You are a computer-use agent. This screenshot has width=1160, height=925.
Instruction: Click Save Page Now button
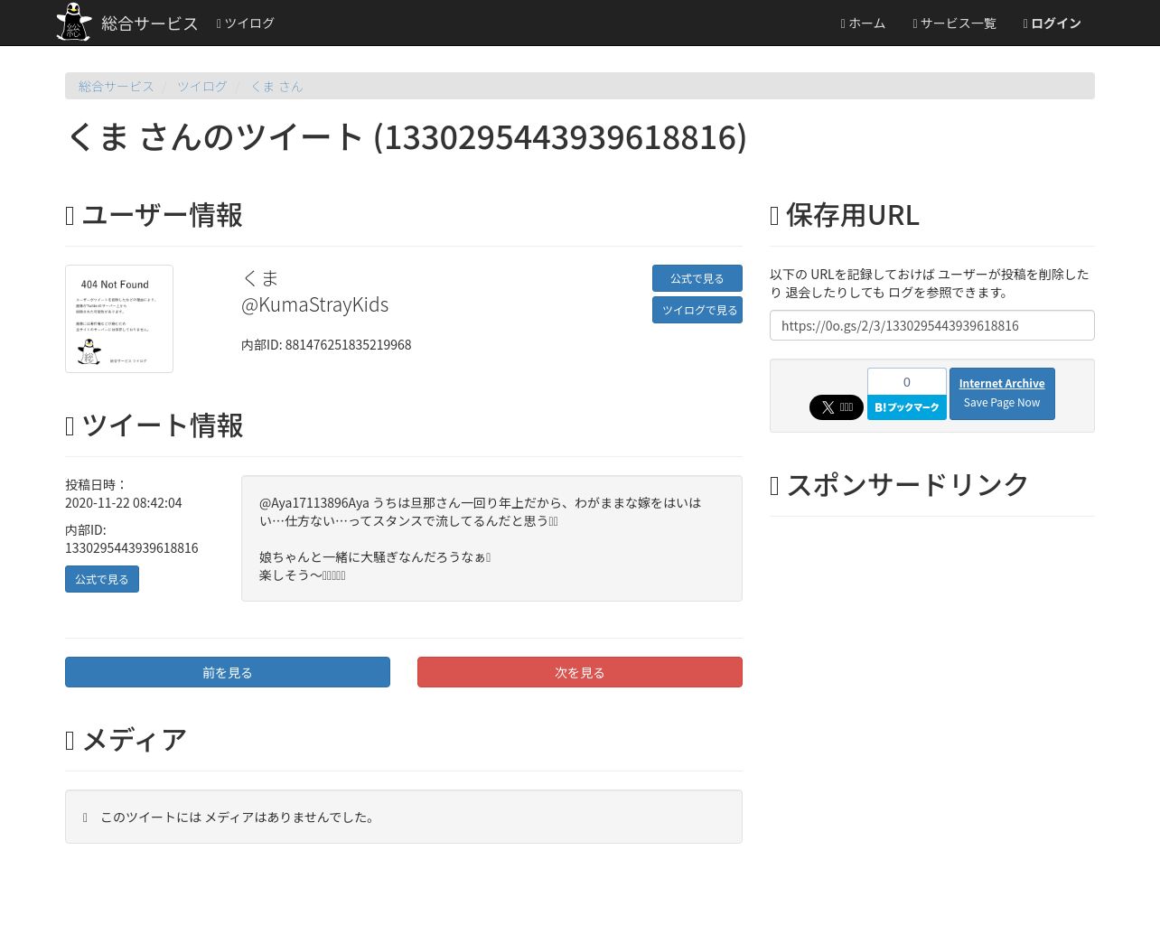pos(1002,403)
